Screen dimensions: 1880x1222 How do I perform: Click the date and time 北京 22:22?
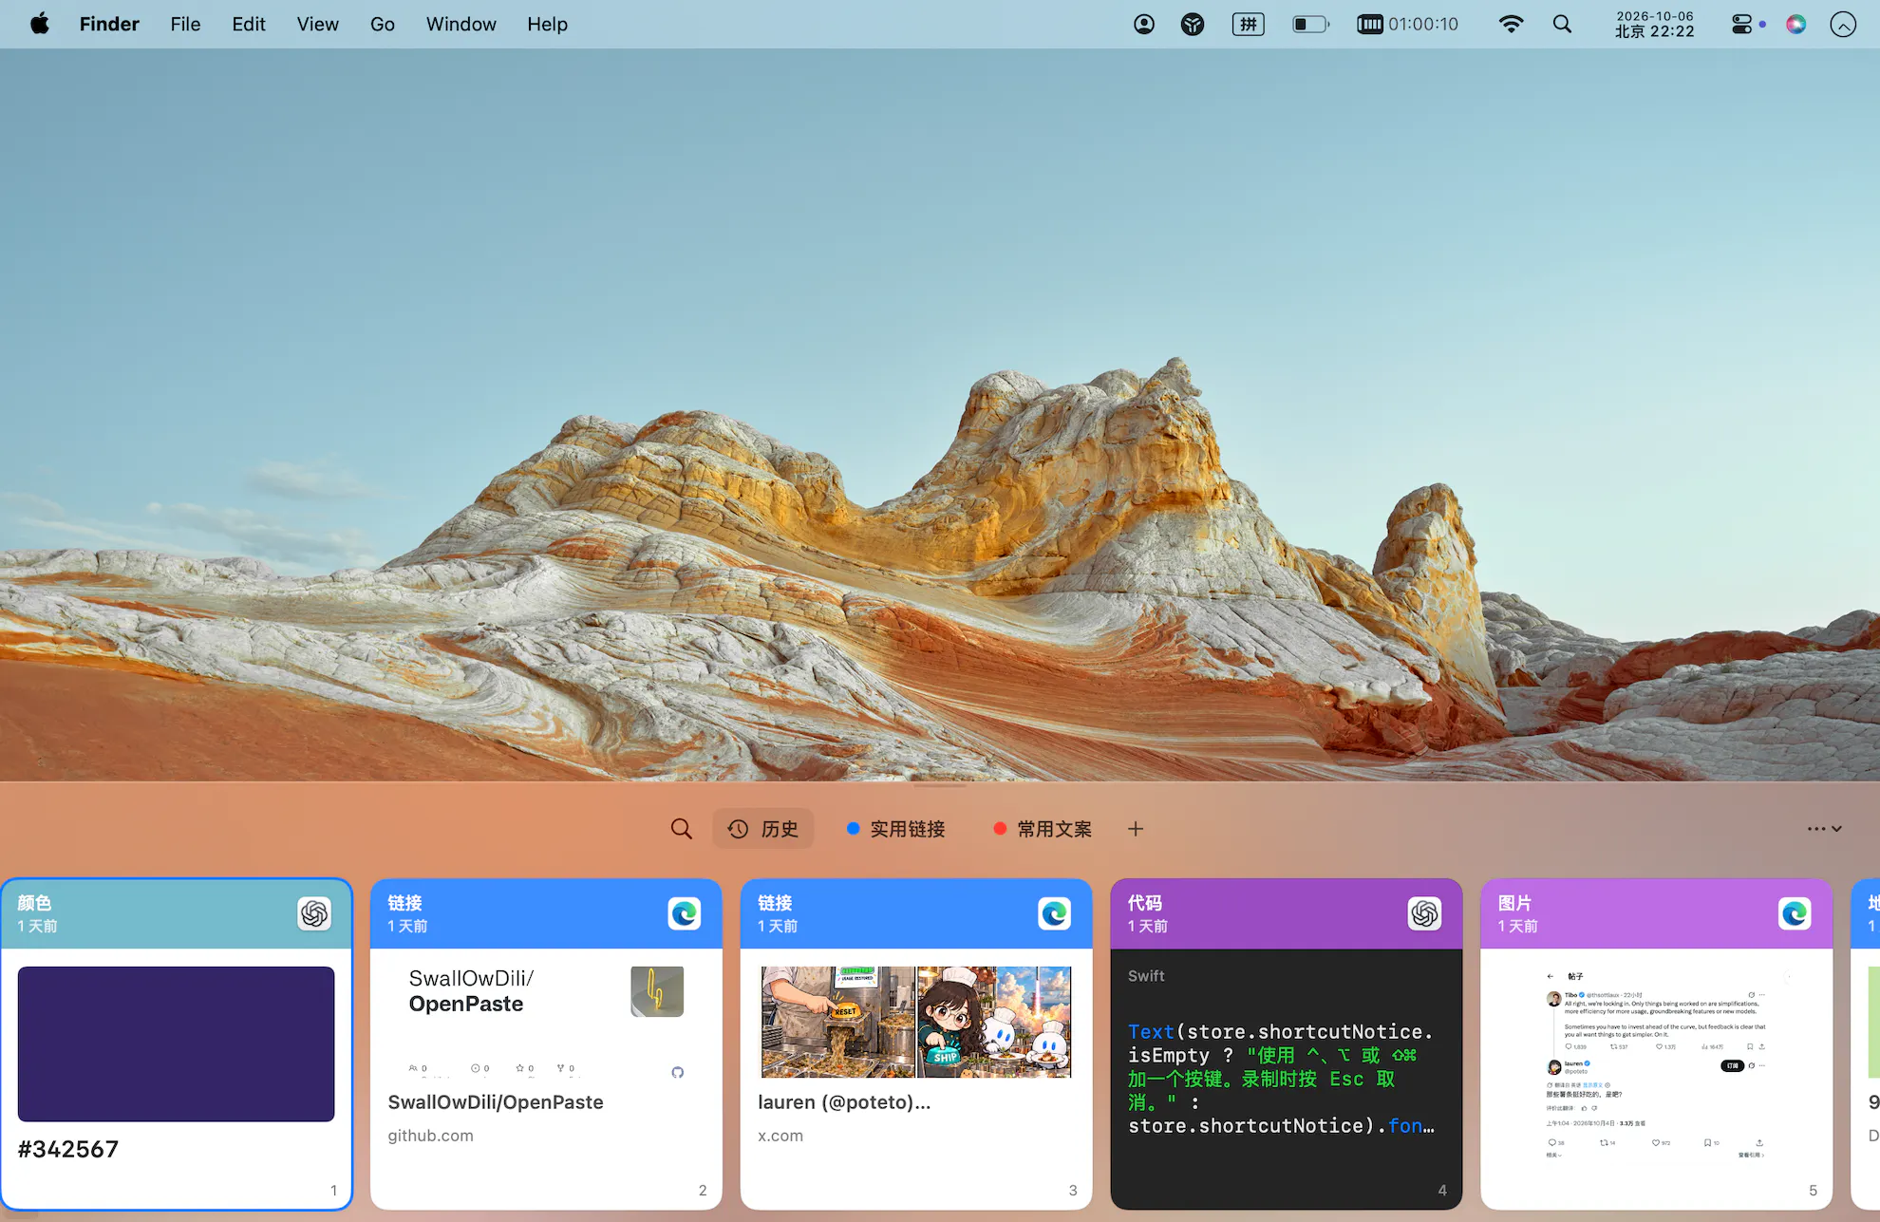(1655, 24)
